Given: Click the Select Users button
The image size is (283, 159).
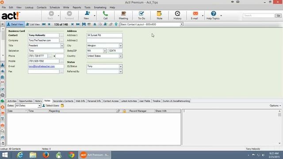Looking at the screenshot, I should coord(51,106).
